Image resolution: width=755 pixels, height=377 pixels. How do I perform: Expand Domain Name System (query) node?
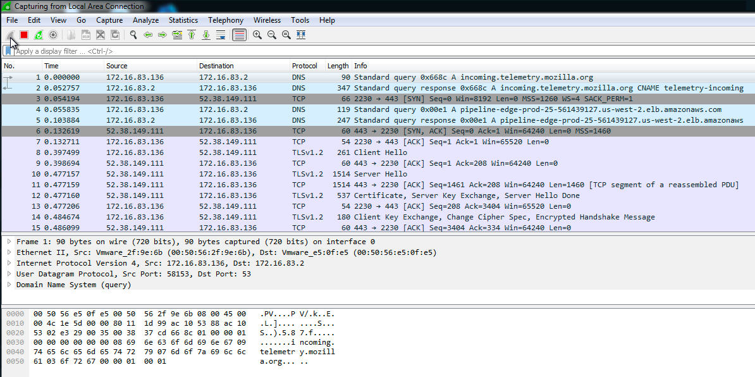tap(8, 285)
